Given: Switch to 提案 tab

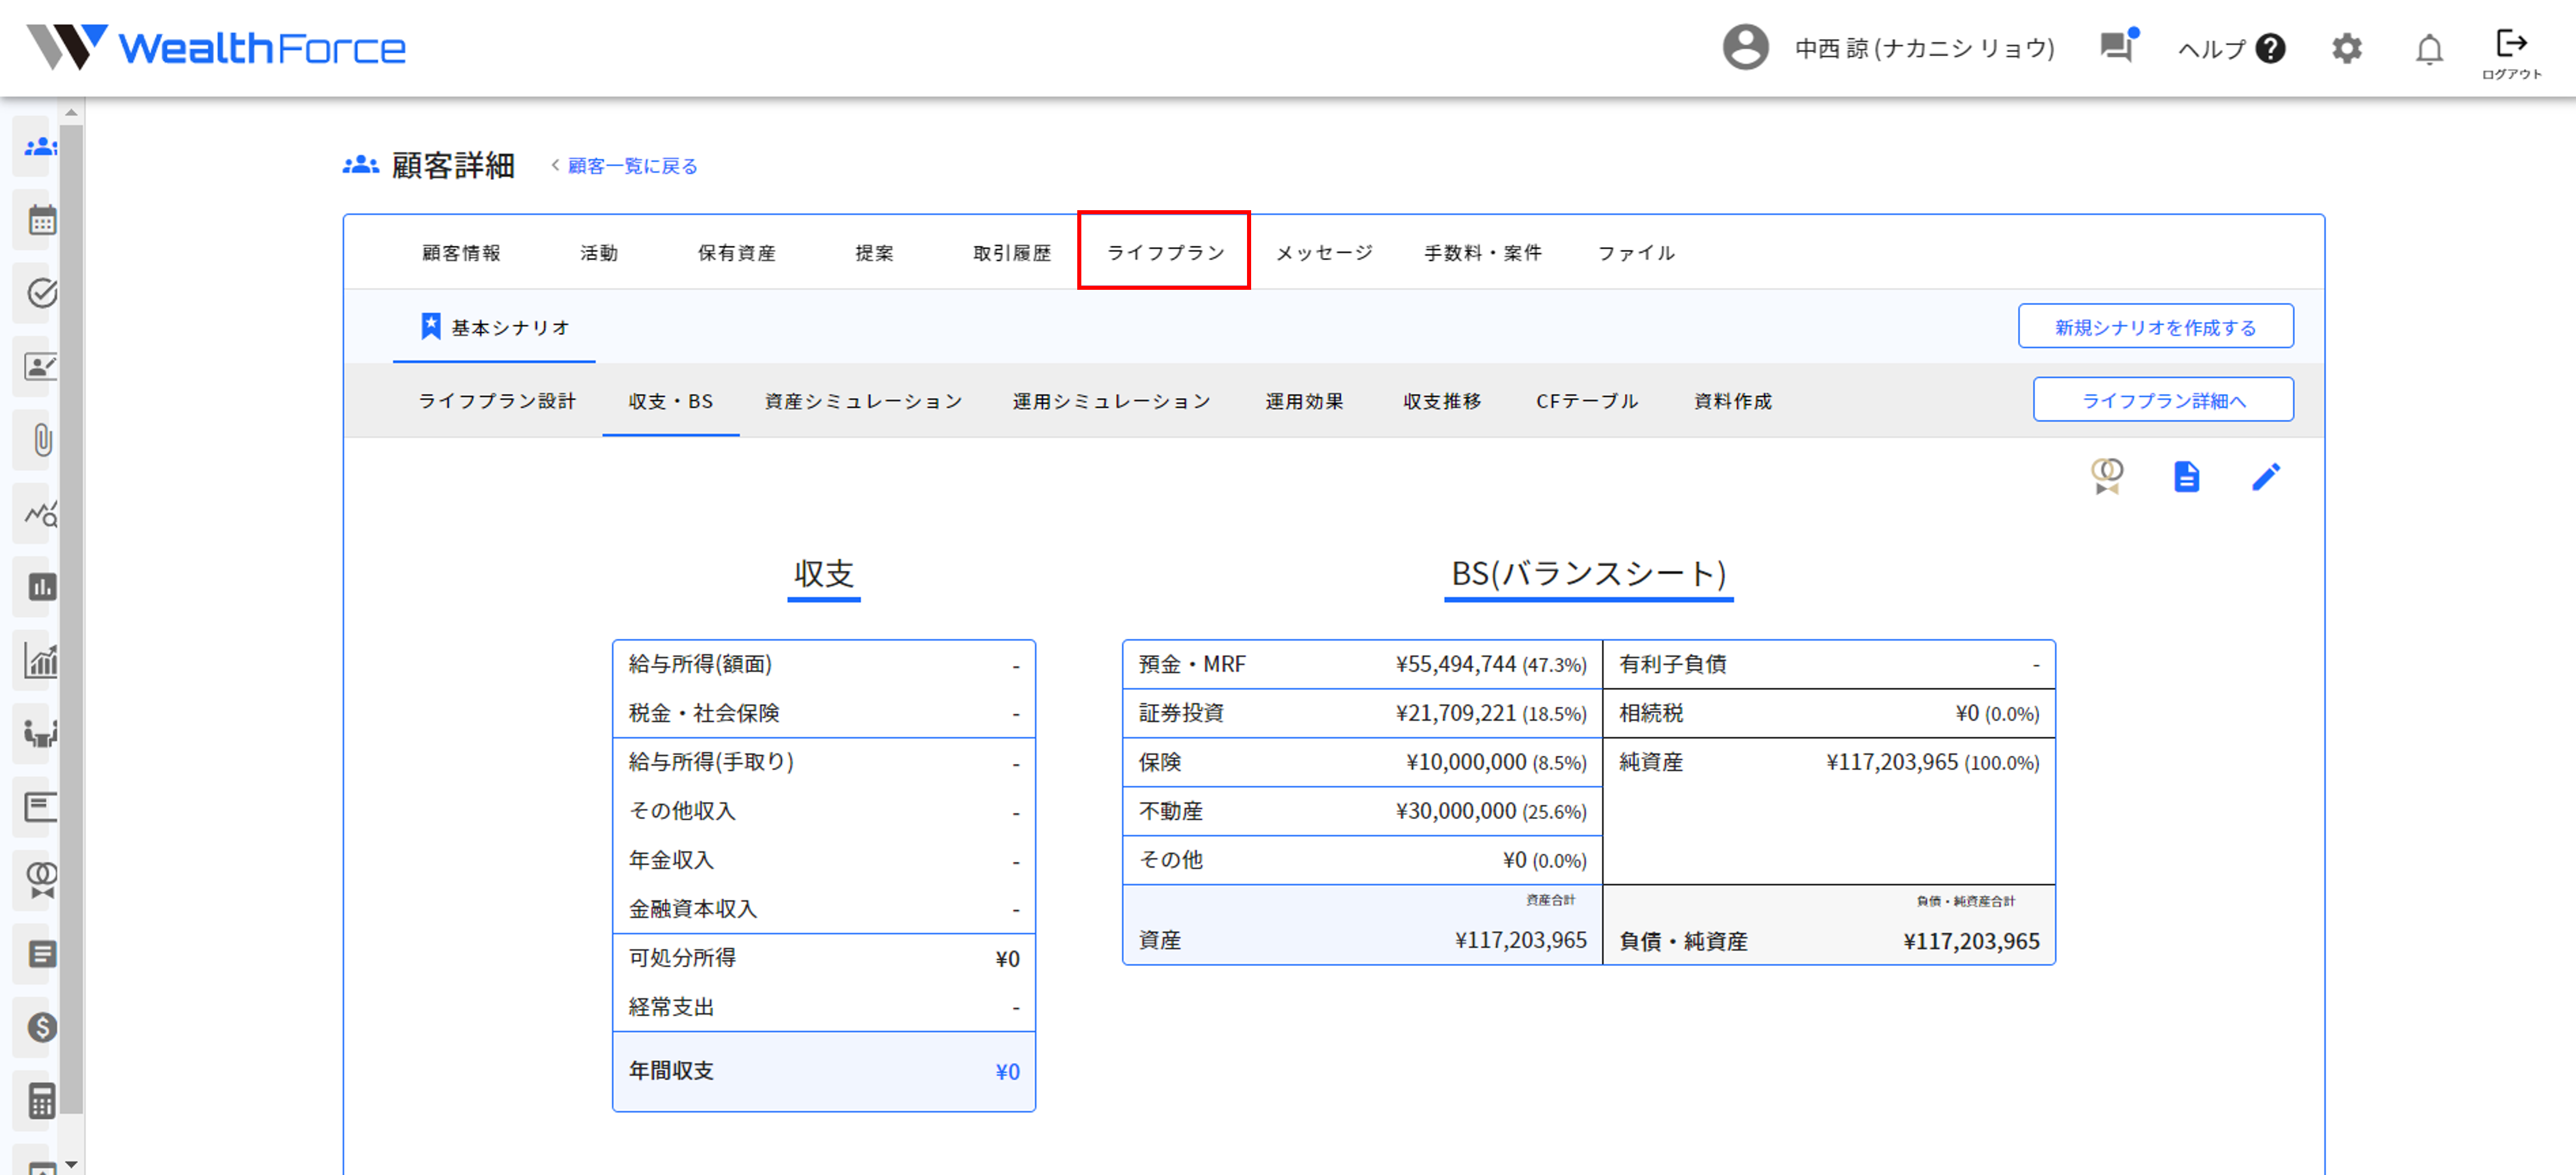Looking at the screenshot, I should [875, 253].
